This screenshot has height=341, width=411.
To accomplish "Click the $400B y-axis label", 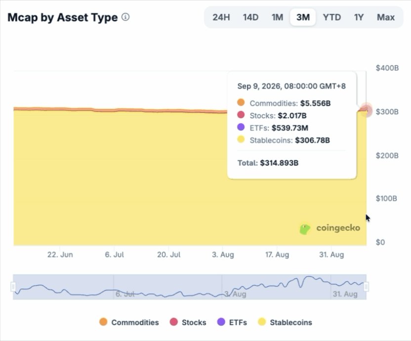I will tap(387, 68).
